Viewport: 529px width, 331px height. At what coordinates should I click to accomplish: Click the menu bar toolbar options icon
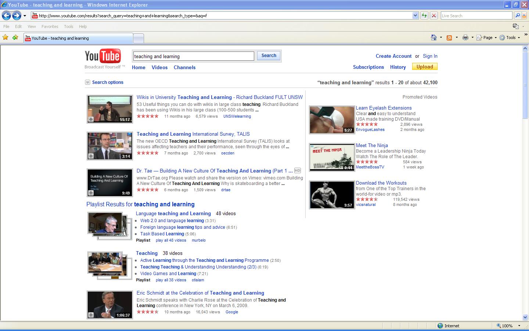tap(516, 26)
